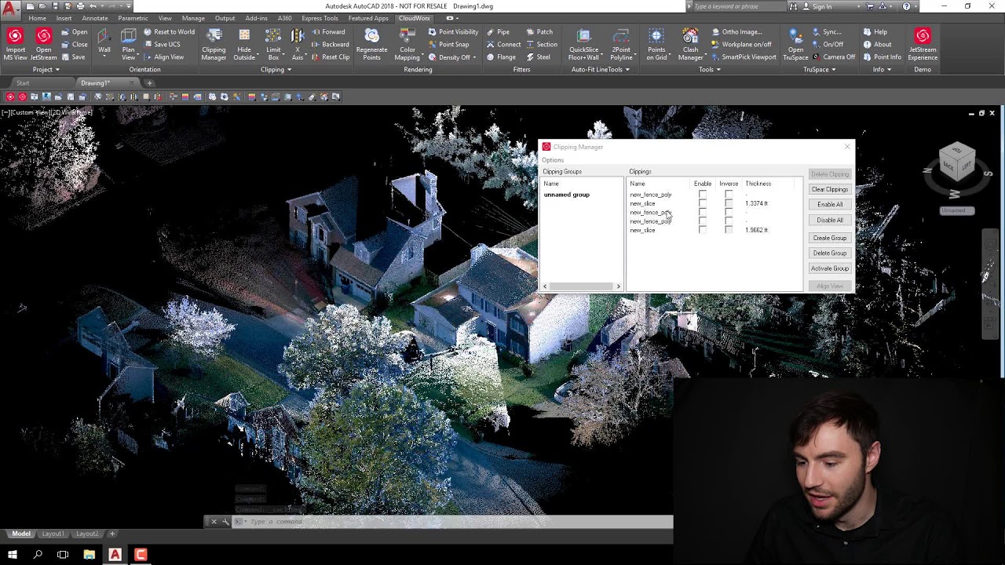
Task: Open Windows Start menu
Action: 12,555
